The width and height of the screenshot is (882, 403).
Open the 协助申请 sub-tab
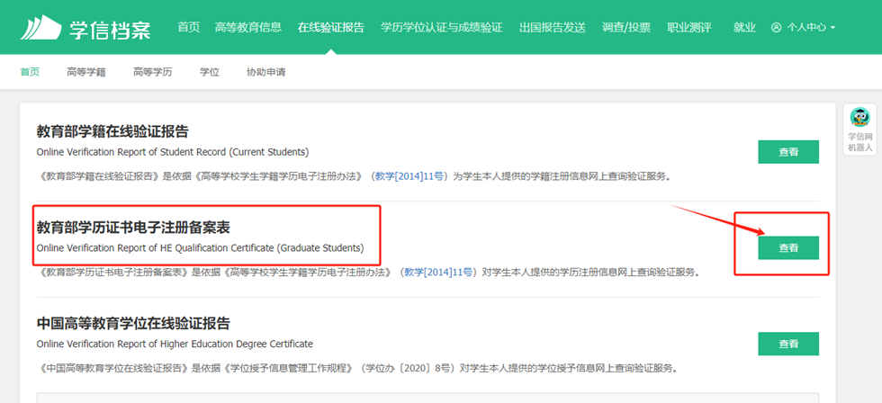tap(265, 72)
